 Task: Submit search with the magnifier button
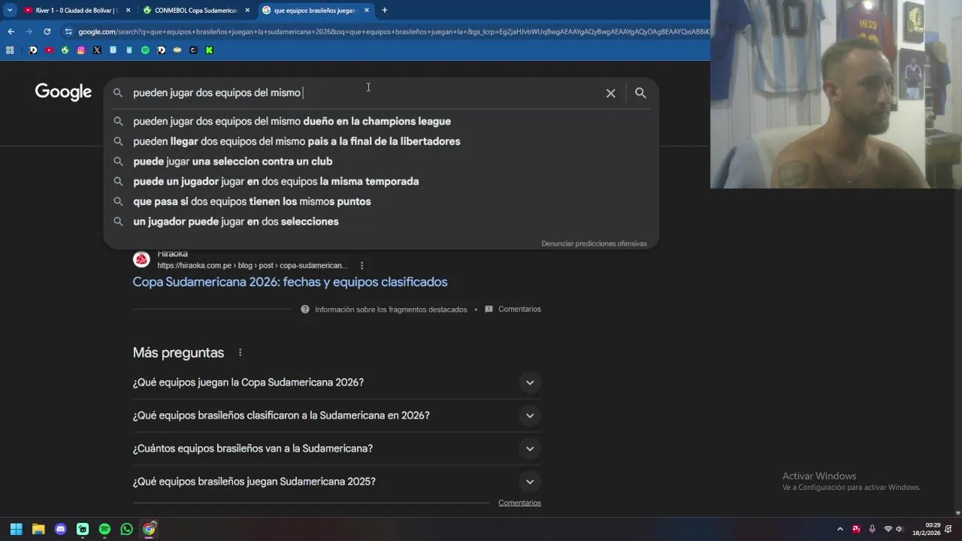click(x=640, y=93)
